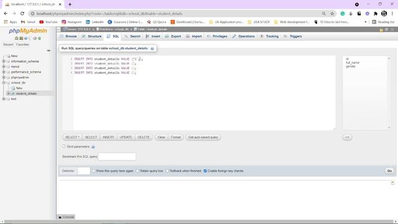This screenshot has width=398, height=224.
Task: Select full_name in the columns list
Action: click(353, 62)
